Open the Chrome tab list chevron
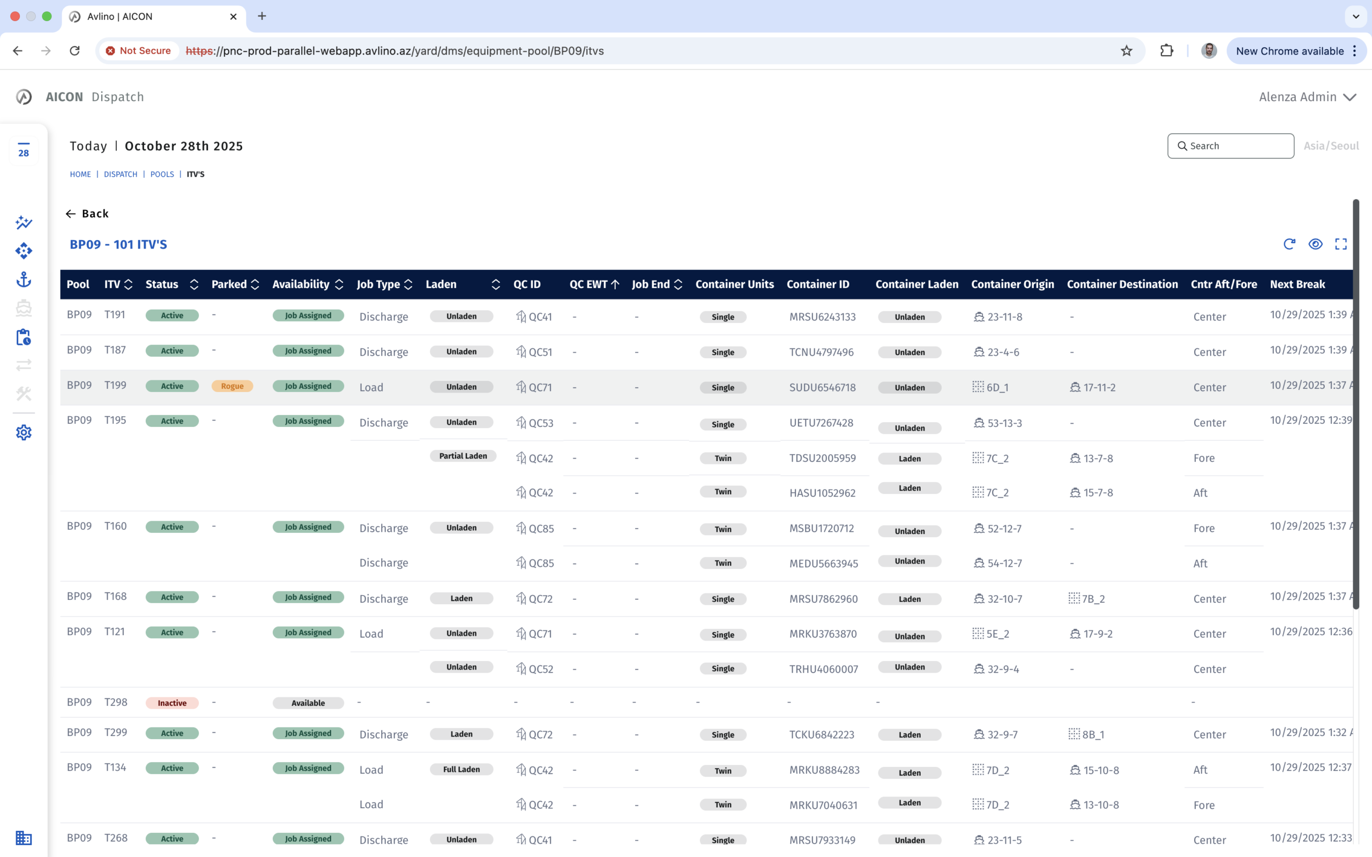Screen dimensions: 1372x857 pos(1355,17)
